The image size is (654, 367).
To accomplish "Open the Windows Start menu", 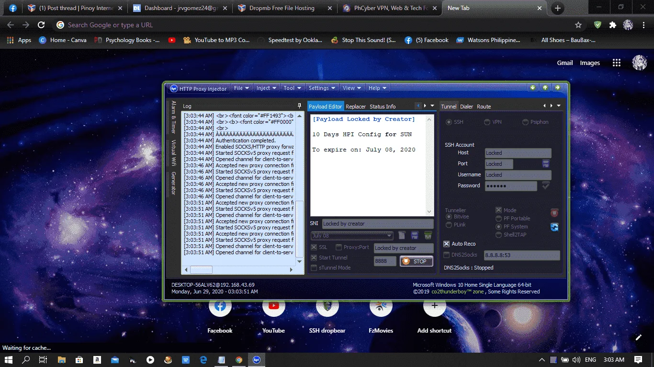I will (x=9, y=359).
